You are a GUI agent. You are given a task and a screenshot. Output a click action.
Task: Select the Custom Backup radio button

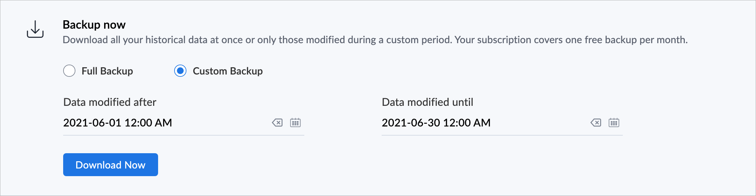point(180,71)
